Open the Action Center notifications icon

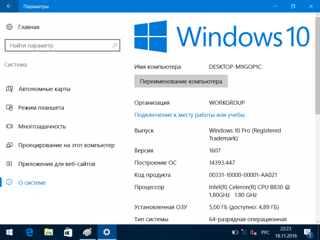tap(308, 232)
